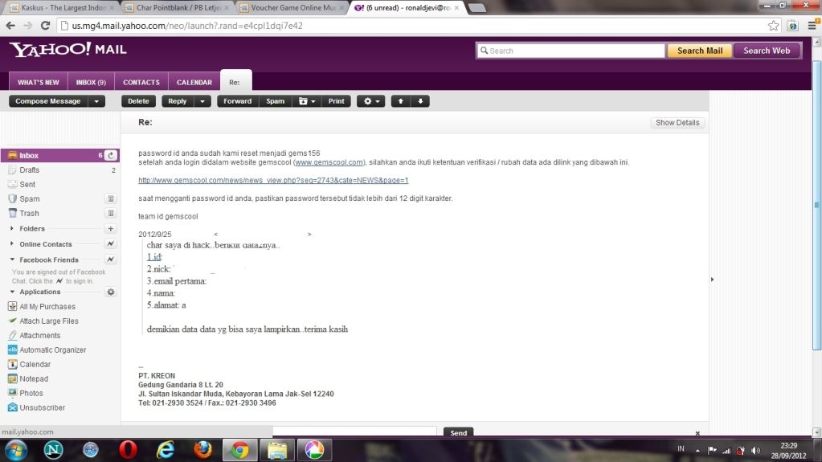Open the CONTACTS tab
Image resolution: width=822 pixels, height=462 pixels.
[x=141, y=82]
